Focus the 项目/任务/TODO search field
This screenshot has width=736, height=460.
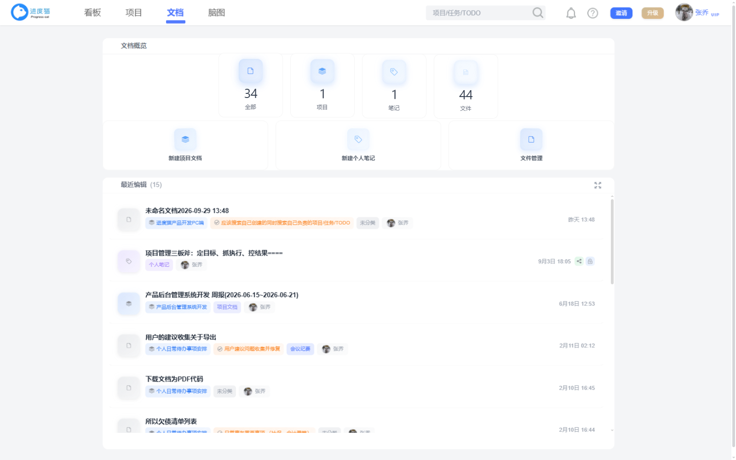[478, 13]
